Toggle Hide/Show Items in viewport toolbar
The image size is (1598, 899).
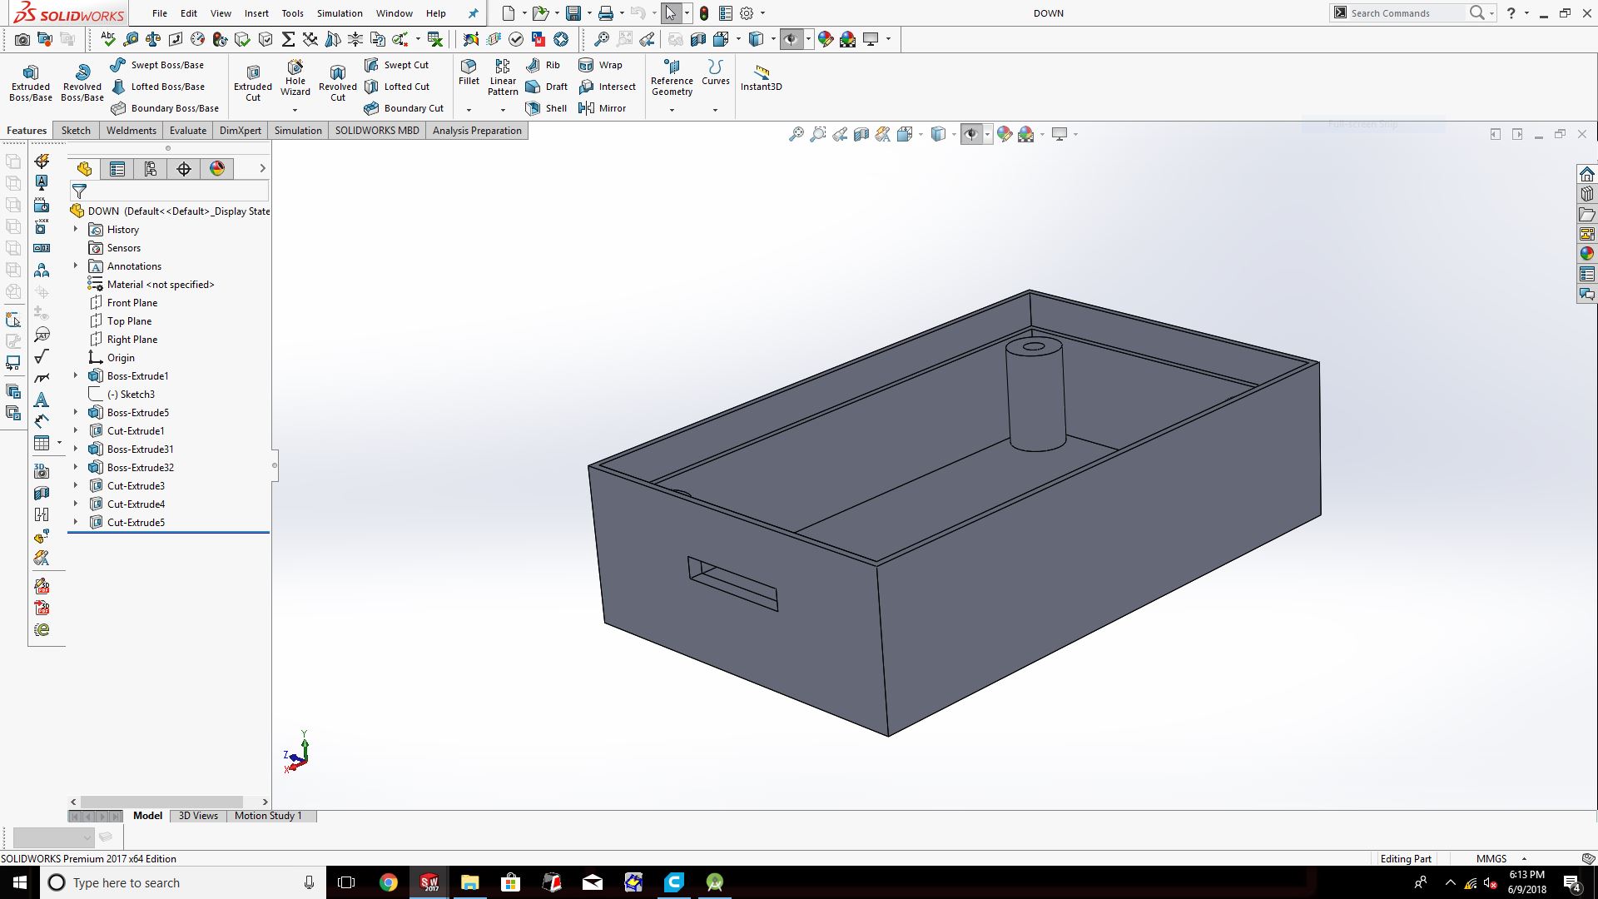coord(971,134)
